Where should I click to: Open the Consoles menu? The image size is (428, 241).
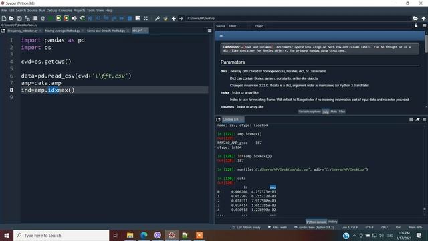pyautogui.click(x=65, y=11)
